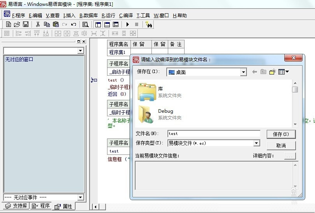The image size is (315, 213).
Task: Open the B.数据库 menu
Action: [89, 16]
